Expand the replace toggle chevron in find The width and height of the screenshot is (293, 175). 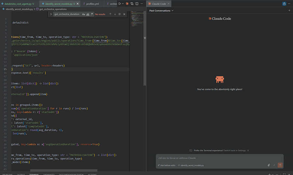pos(51,14)
